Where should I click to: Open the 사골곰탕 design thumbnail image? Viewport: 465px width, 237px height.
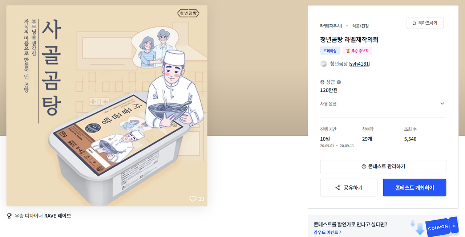[107, 106]
